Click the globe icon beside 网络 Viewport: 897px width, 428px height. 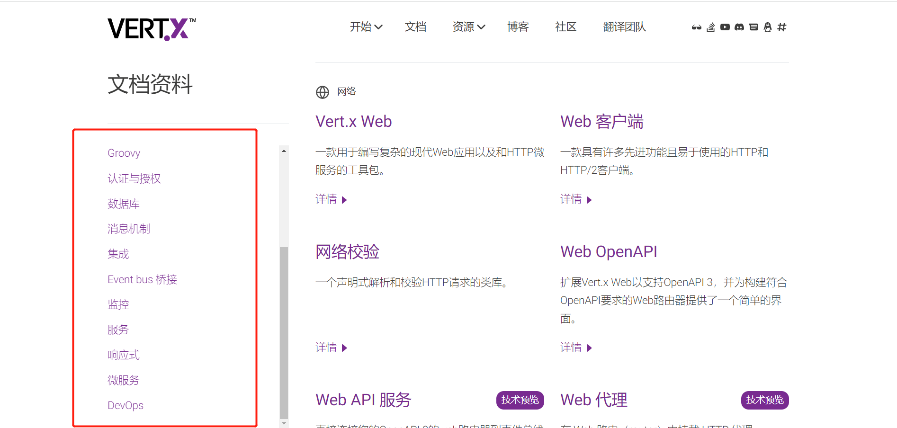click(322, 92)
